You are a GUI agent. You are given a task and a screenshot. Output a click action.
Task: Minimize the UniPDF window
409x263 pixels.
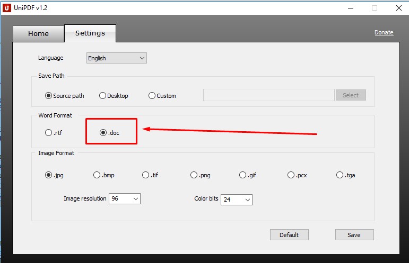[x=351, y=8]
